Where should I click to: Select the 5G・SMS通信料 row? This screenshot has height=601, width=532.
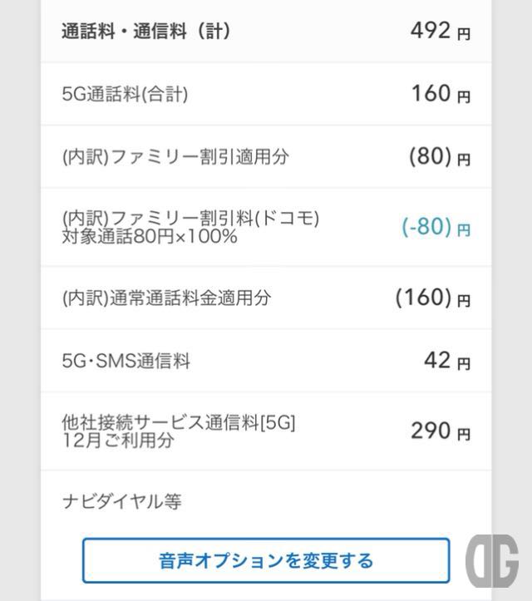(x=266, y=361)
